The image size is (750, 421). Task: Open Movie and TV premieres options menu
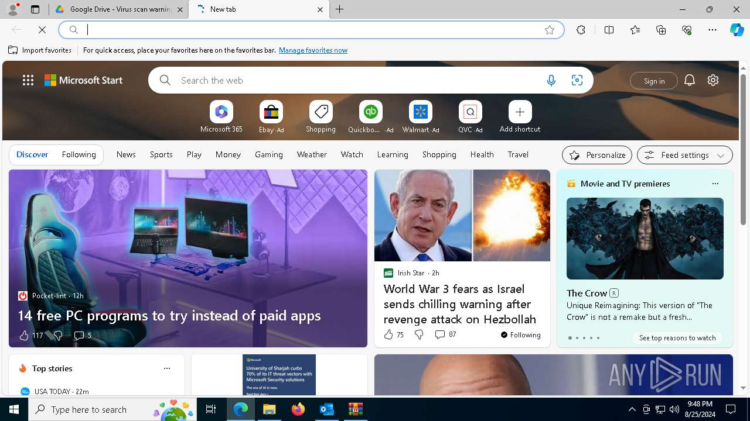[715, 184]
